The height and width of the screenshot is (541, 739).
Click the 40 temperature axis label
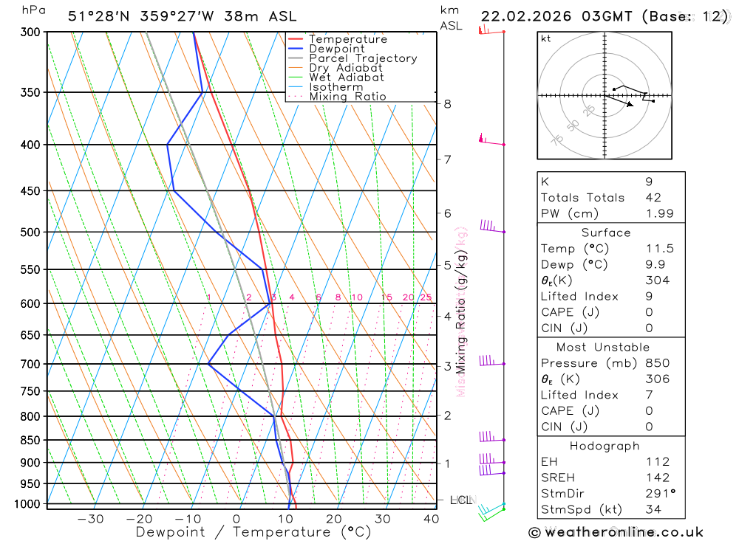pos(432,519)
